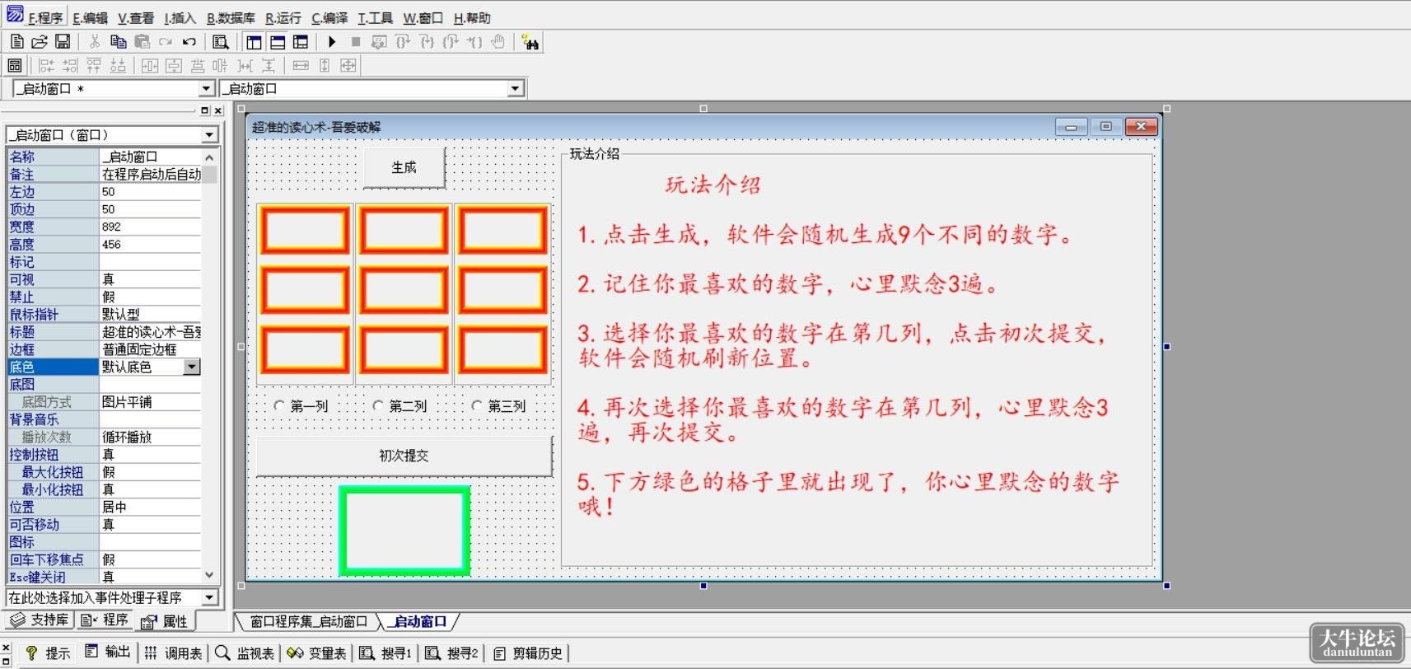Click the Paste clipboard icon
The height and width of the screenshot is (669, 1411).
142,41
